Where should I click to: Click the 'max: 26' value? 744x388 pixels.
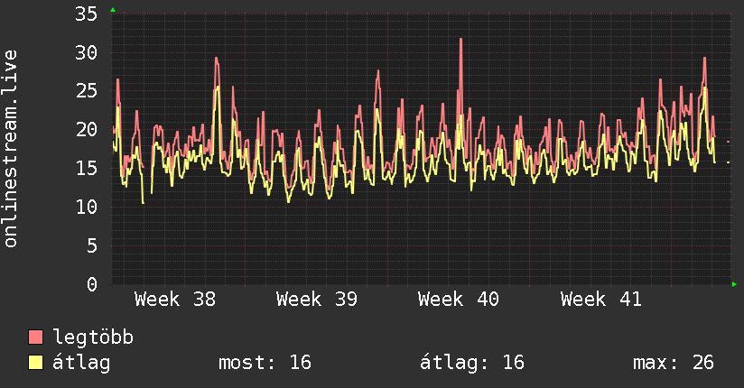(x=674, y=363)
